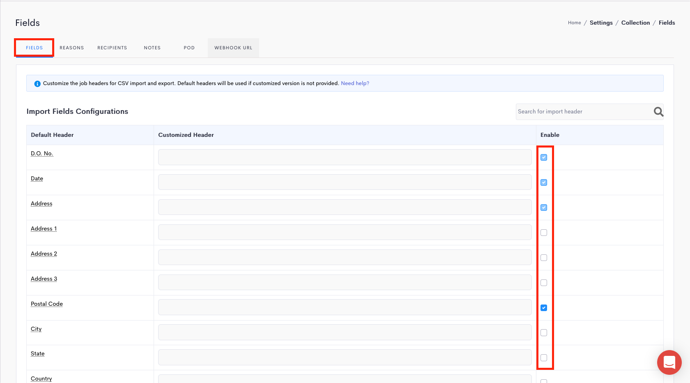
Task: Open the chat support bubble
Action: [669, 362]
